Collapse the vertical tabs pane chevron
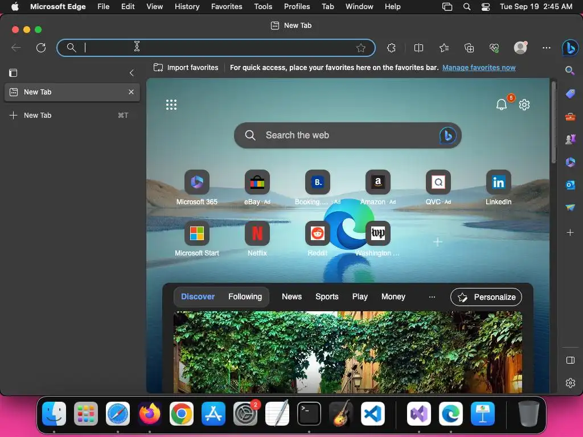 132,73
